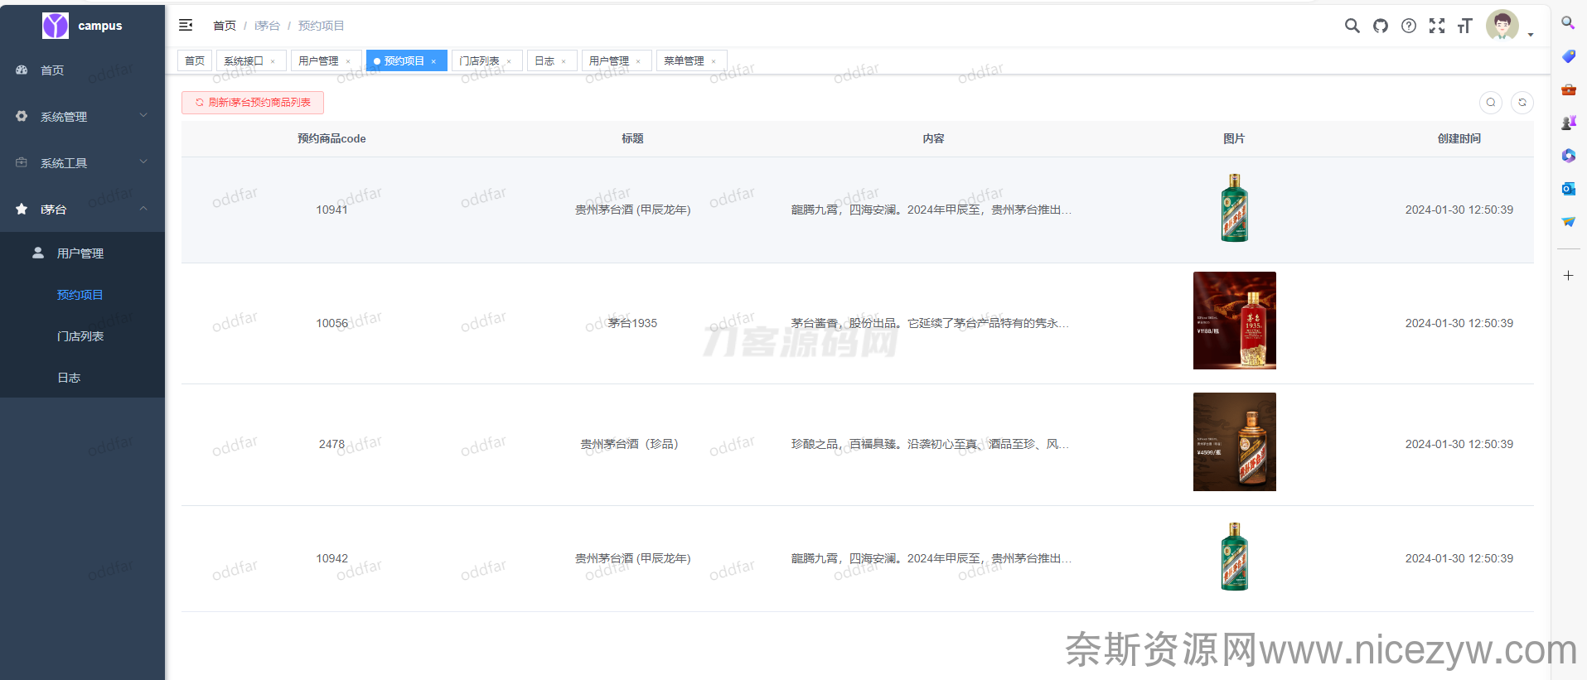This screenshot has height=680, width=1587.
Task: Click the i茅台 breadcrumb item
Action: (x=267, y=26)
